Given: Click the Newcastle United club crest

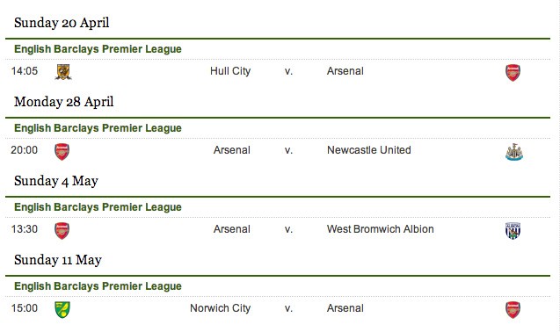Looking at the screenshot, I should tap(514, 152).
